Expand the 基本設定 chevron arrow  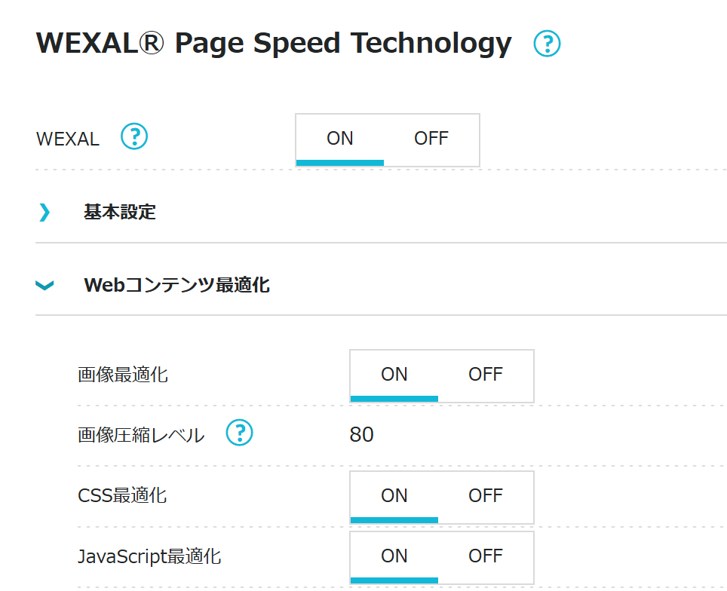click(x=44, y=213)
